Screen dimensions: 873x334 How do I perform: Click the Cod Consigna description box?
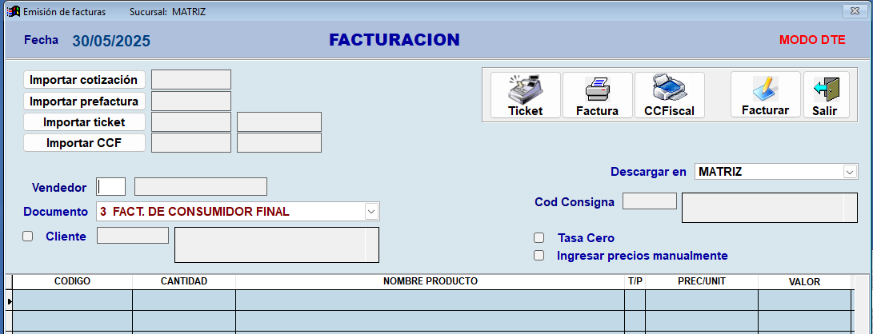(770, 208)
